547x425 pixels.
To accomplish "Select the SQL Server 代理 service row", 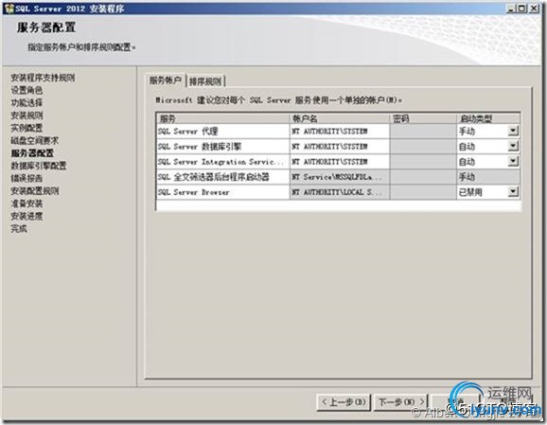I will click(x=338, y=132).
